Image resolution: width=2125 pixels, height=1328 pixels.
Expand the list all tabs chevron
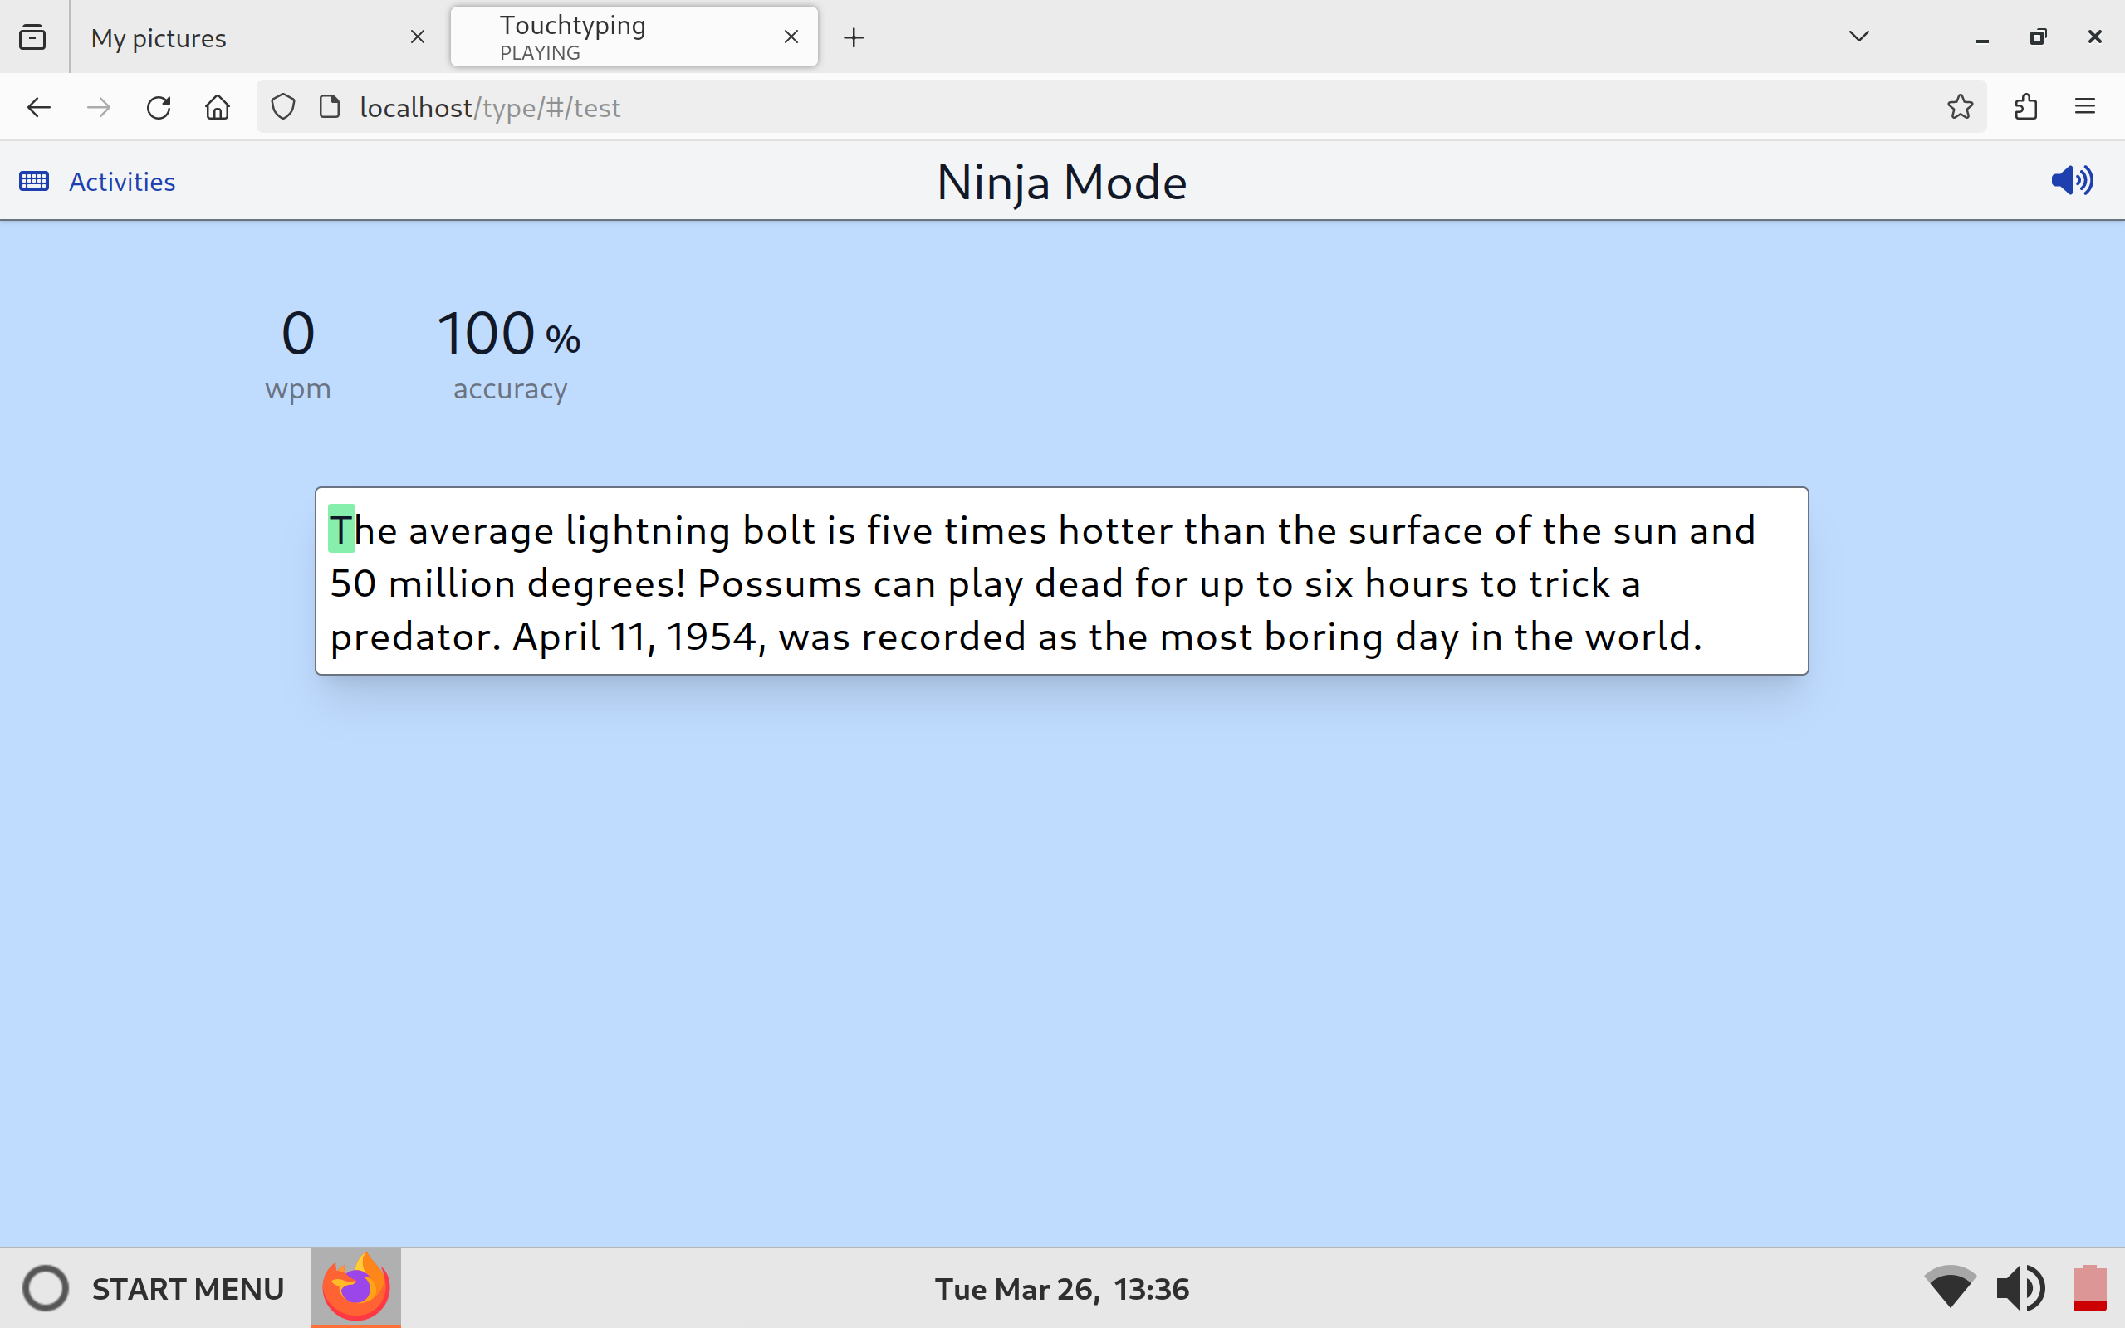(1858, 37)
